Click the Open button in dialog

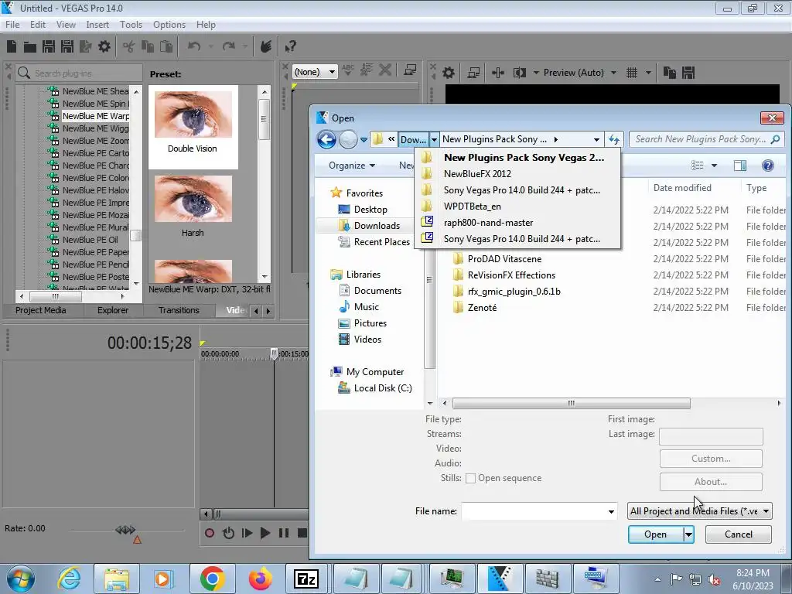click(x=656, y=534)
